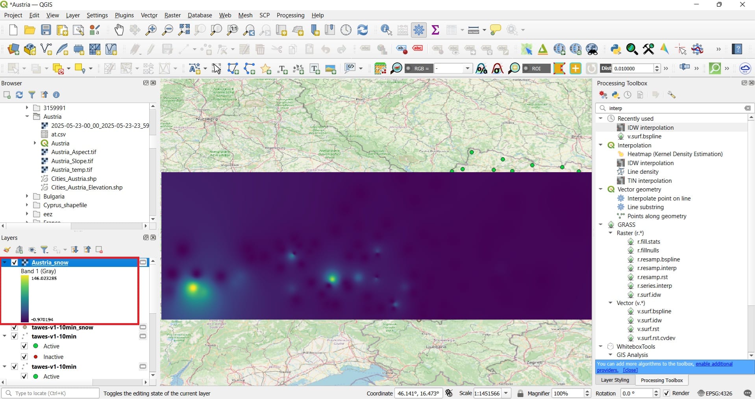Click the red Inactive symbol swatch
755x399 pixels.
click(36, 357)
